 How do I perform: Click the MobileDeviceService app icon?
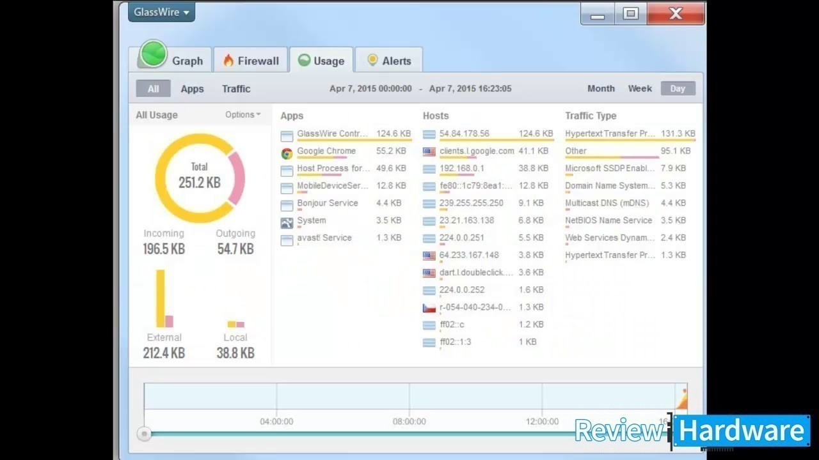click(287, 188)
